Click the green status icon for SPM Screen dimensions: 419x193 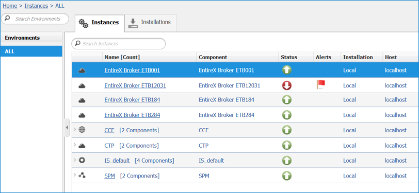[287, 176]
